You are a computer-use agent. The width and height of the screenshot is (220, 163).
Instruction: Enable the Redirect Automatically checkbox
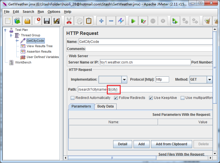tap(73, 98)
